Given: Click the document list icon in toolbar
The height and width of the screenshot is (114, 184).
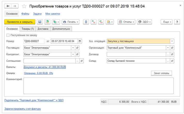Looking at the screenshot, I should 86,22.
